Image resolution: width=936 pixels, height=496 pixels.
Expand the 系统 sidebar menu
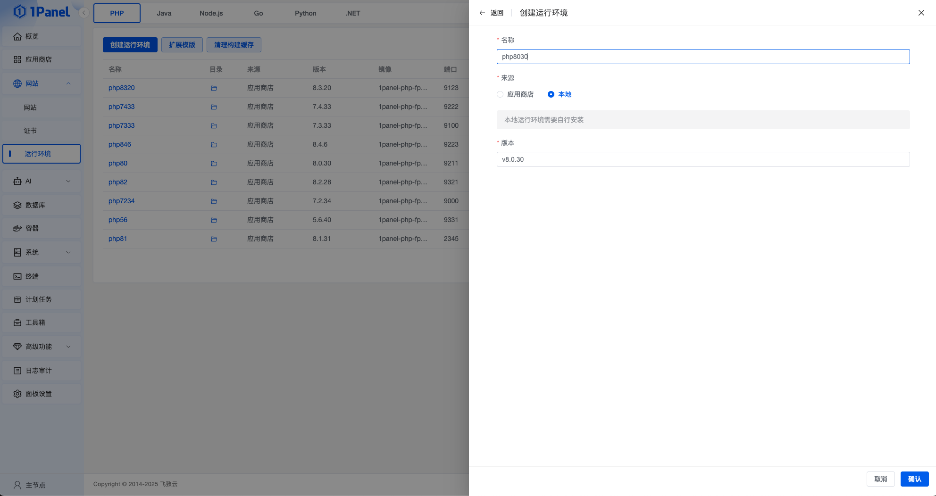click(x=68, y=252)
